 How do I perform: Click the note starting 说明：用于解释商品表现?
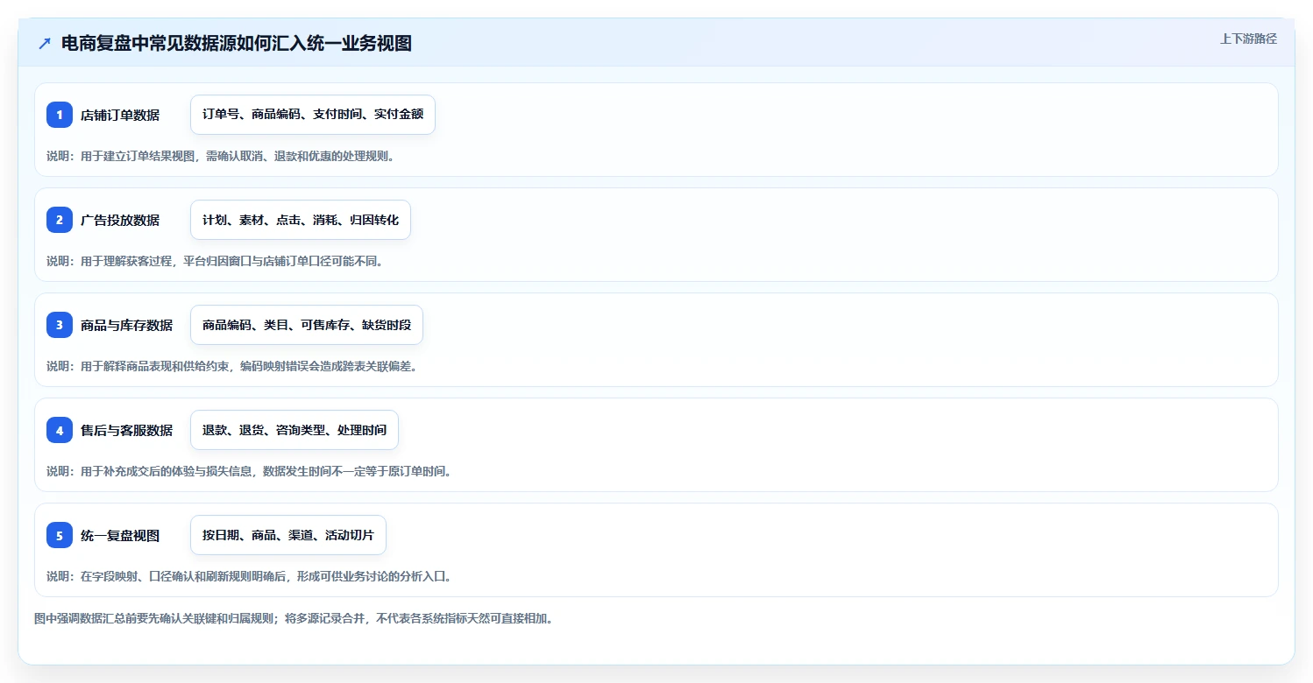pos(234,366)
